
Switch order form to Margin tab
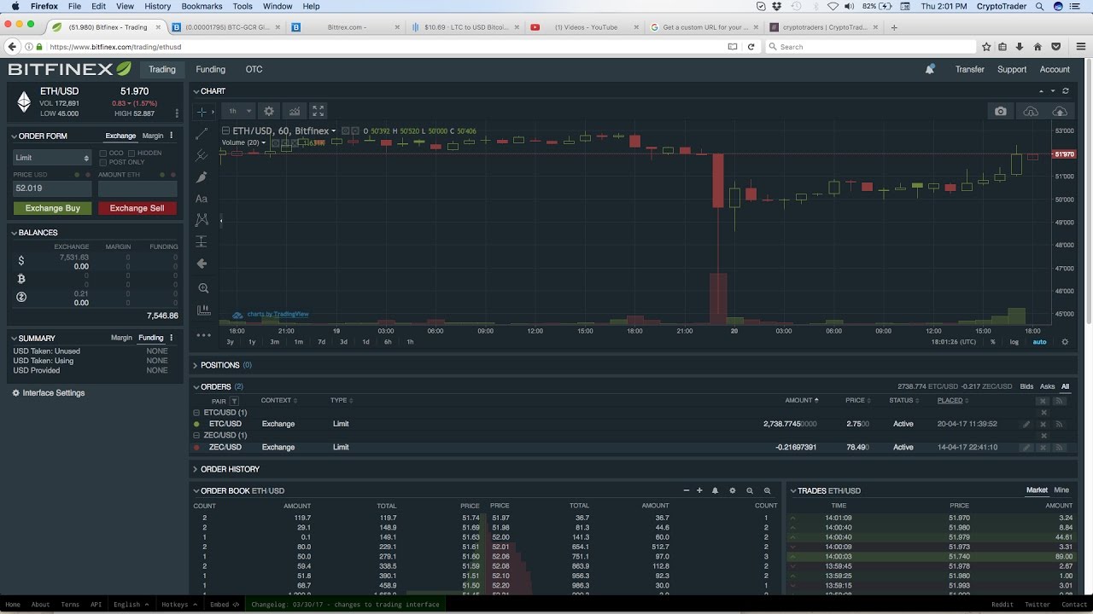coord(153,136)
